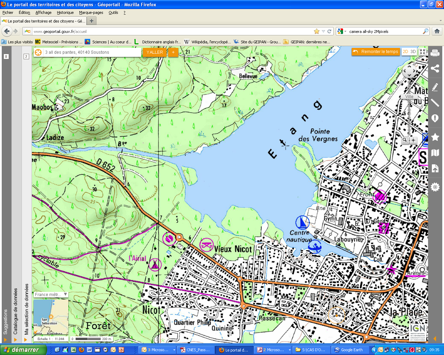444x355 pixels.
Task: Open the settings gear in right sidebar
Action: tap(435, 187)
